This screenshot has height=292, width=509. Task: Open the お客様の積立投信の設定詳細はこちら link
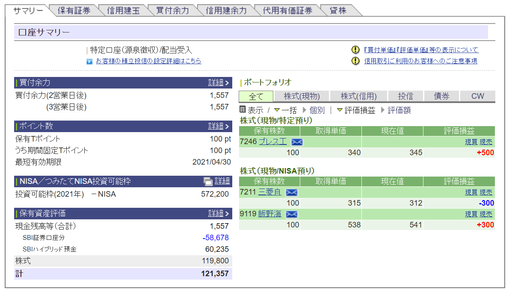[x=148, y=61]
